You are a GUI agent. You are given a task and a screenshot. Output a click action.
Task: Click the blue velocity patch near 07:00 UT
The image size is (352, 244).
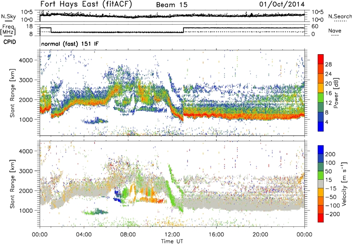tap(117, 196)
